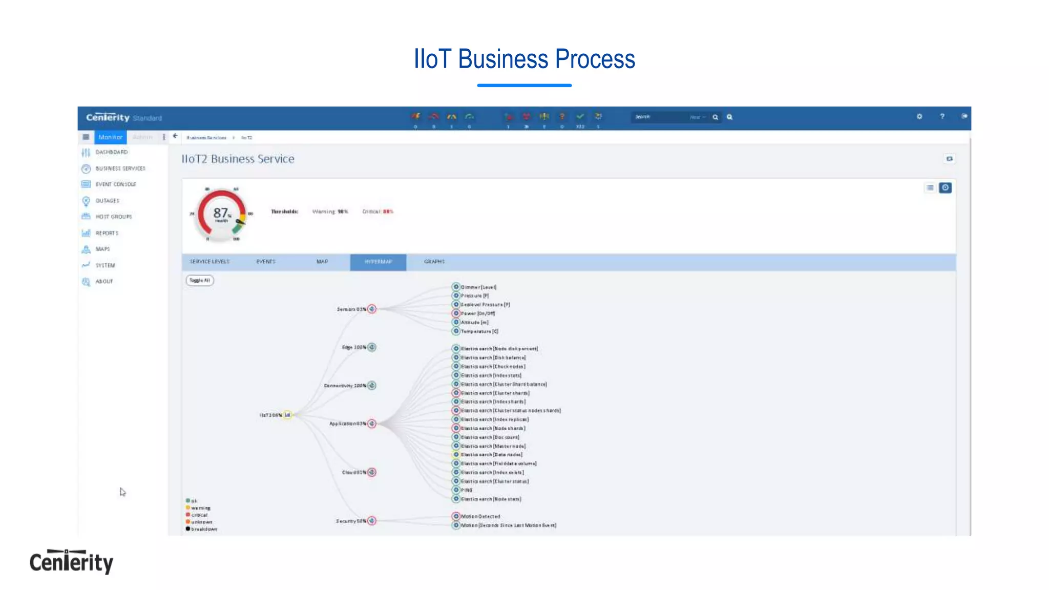1049x590 pixels.
Task: Click the back arrow near breadcrumb
Action: (x=176, y=136)
